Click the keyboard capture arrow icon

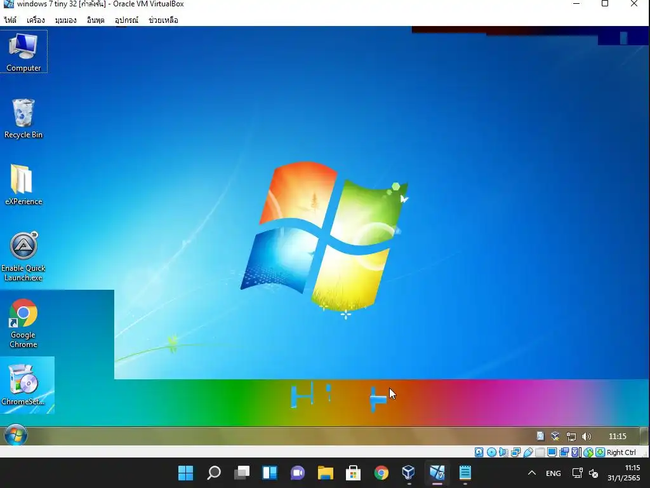[x=600, y=452]
